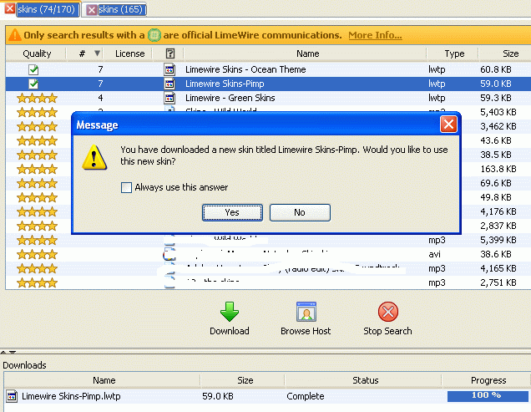
Task: Sort results by Name column
Action: click(307, 53)
